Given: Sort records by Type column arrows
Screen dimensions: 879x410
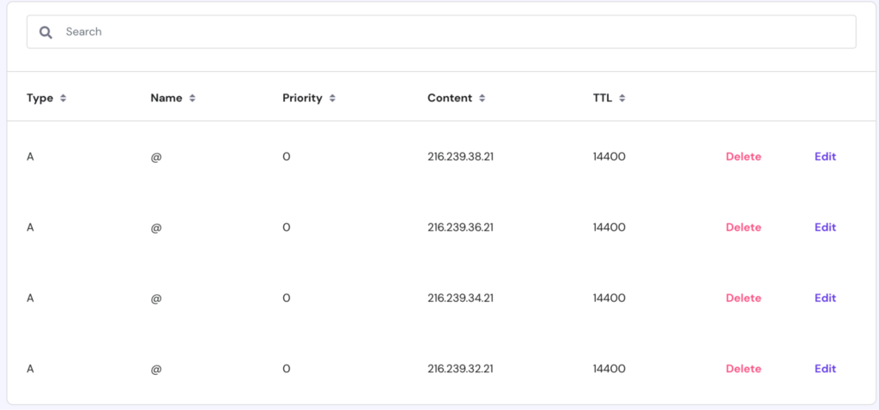Looking at the screenshot, I should click(64, 99).
